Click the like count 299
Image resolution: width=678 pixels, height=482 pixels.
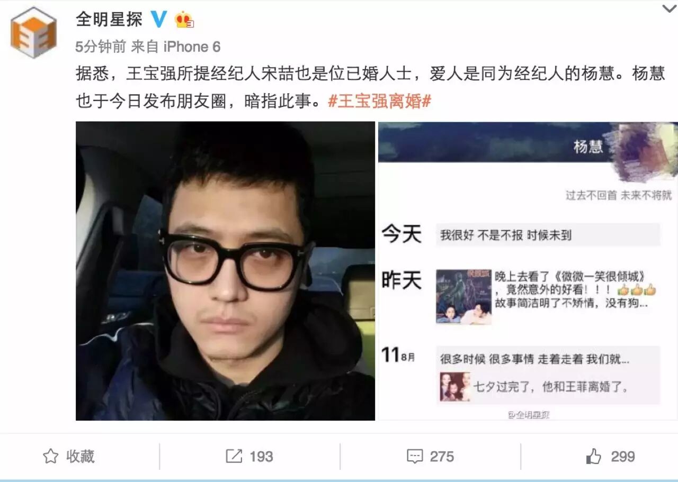(622, 457)
